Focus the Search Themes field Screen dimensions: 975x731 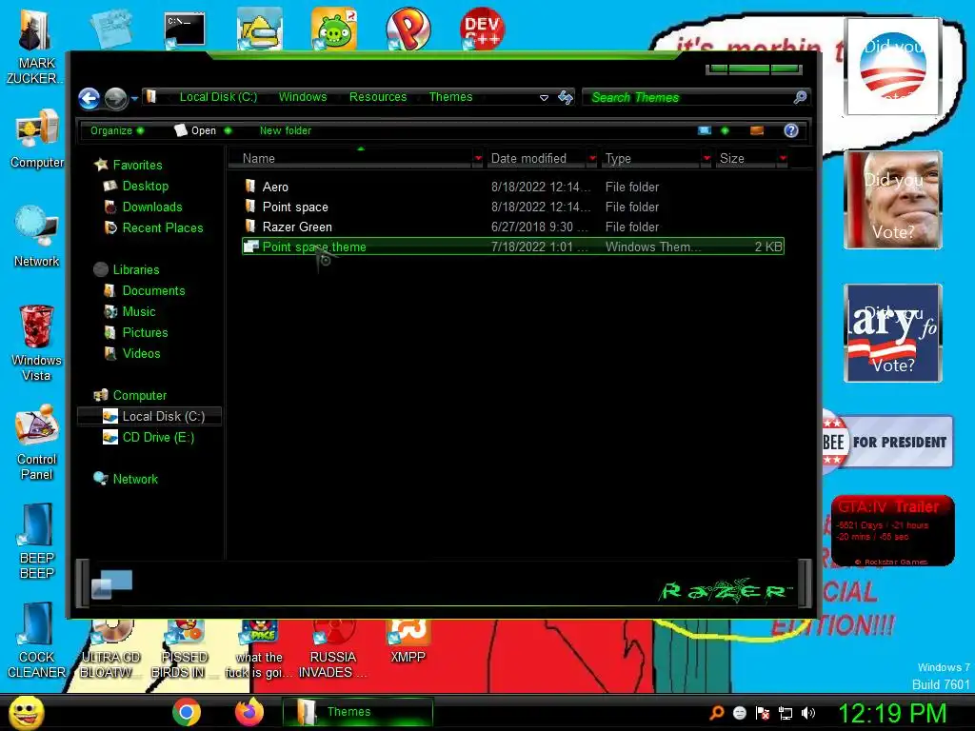[x=687, y=97]
